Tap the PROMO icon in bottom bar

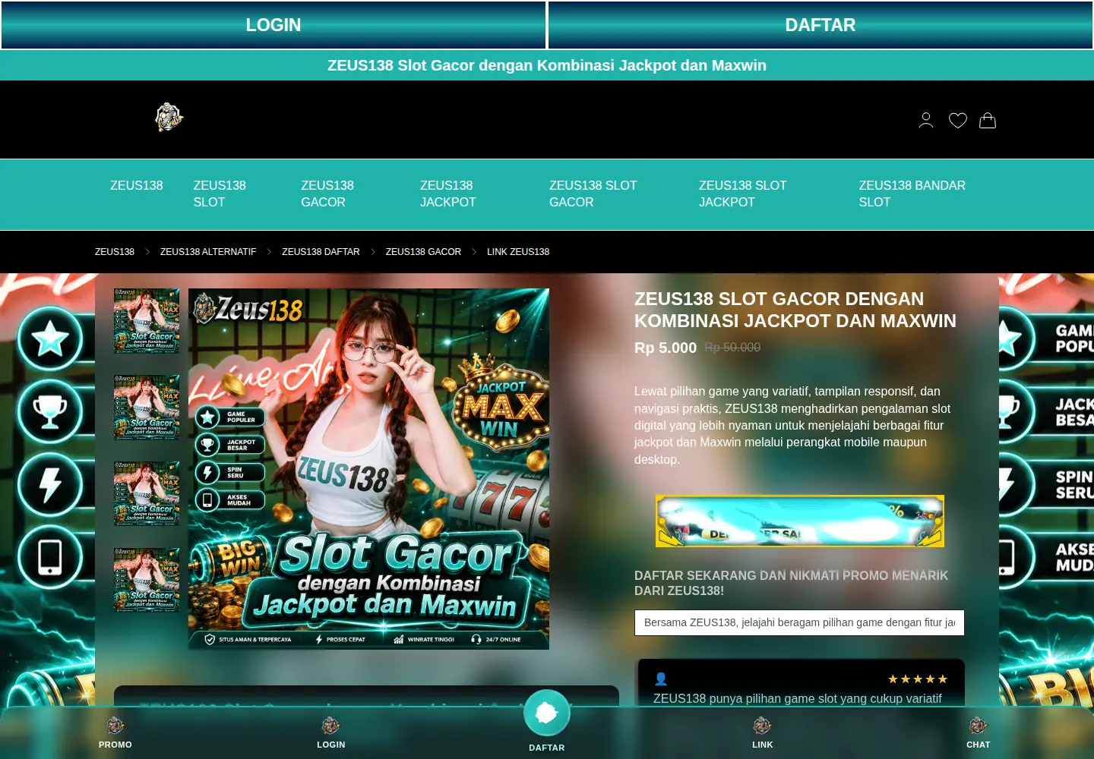115,726
